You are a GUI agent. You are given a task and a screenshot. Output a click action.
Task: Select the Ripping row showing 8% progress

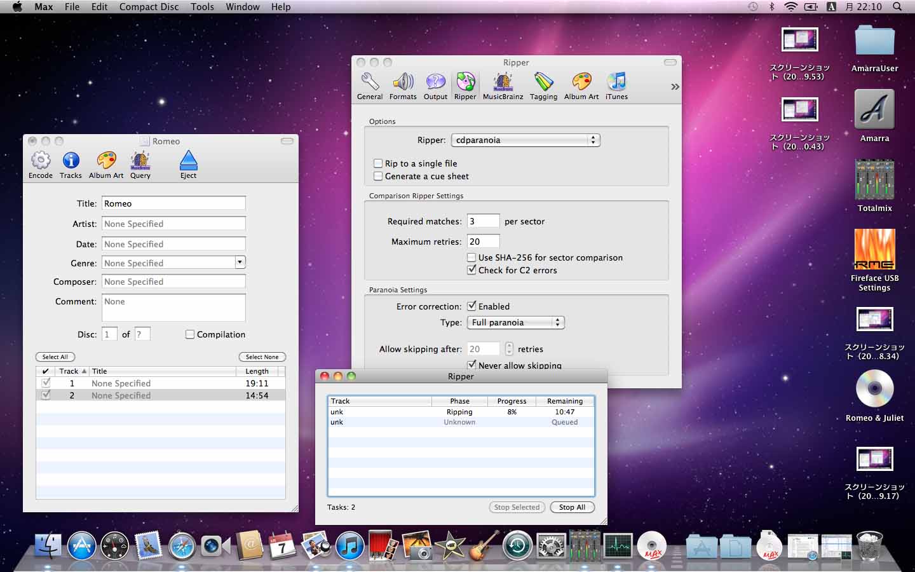[x=461, y=412]
